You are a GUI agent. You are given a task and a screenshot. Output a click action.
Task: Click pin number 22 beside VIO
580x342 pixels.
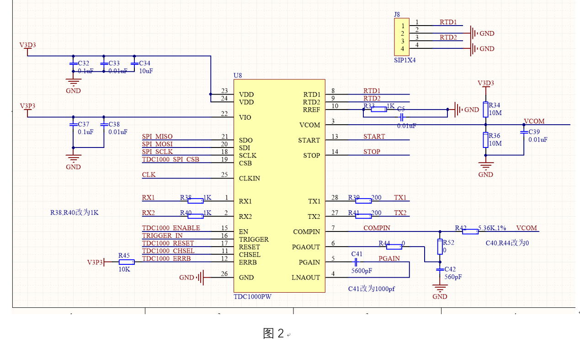pos(224,114)
